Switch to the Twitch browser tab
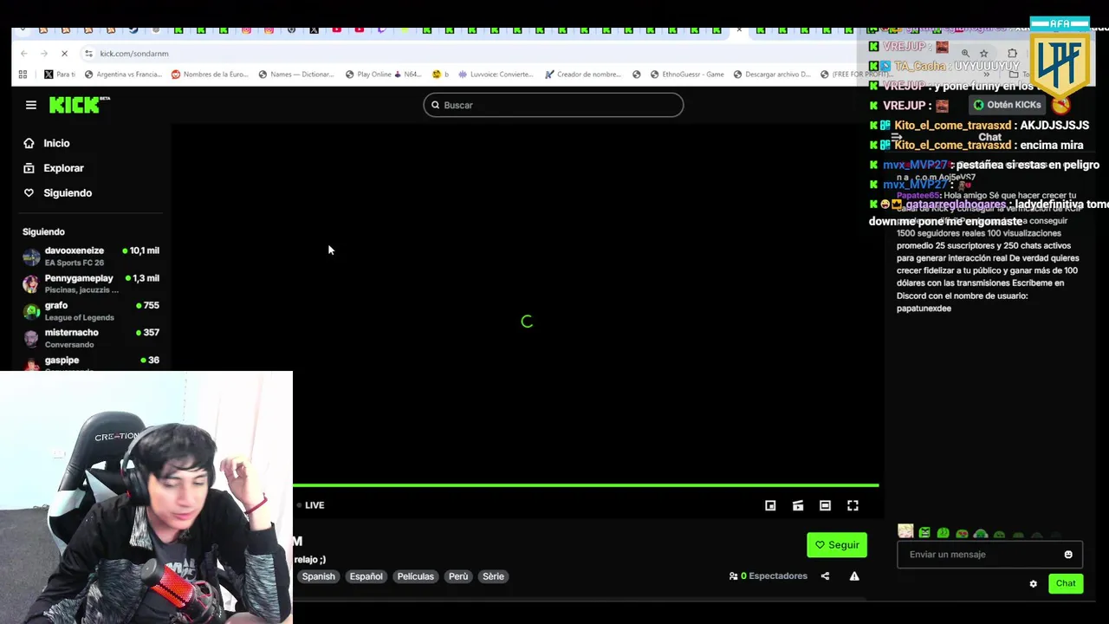This screenshot has height=624, width=1109. click(x=381, y=29)
